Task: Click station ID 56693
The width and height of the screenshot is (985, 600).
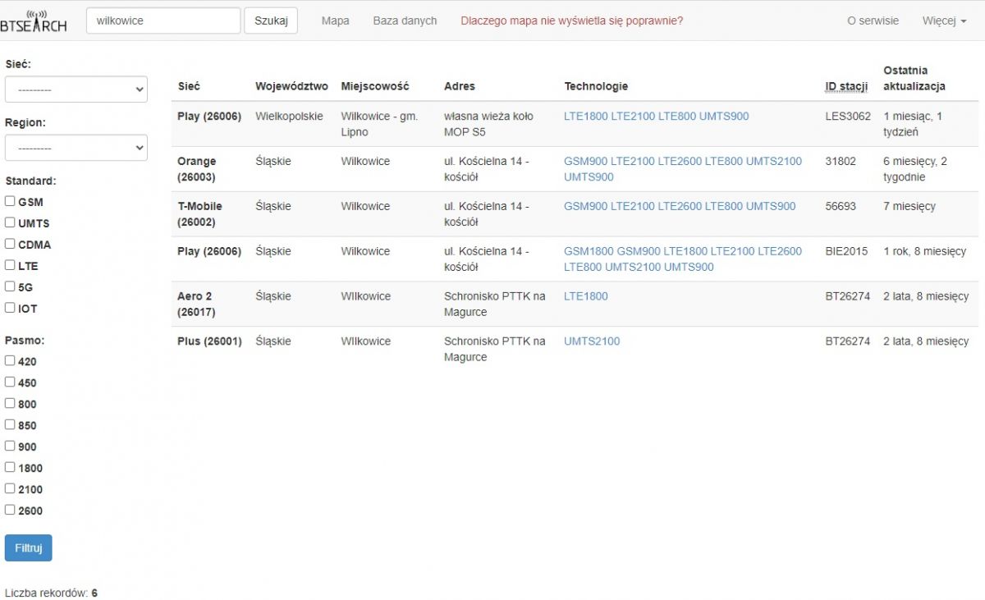Action: coord(841,207)
